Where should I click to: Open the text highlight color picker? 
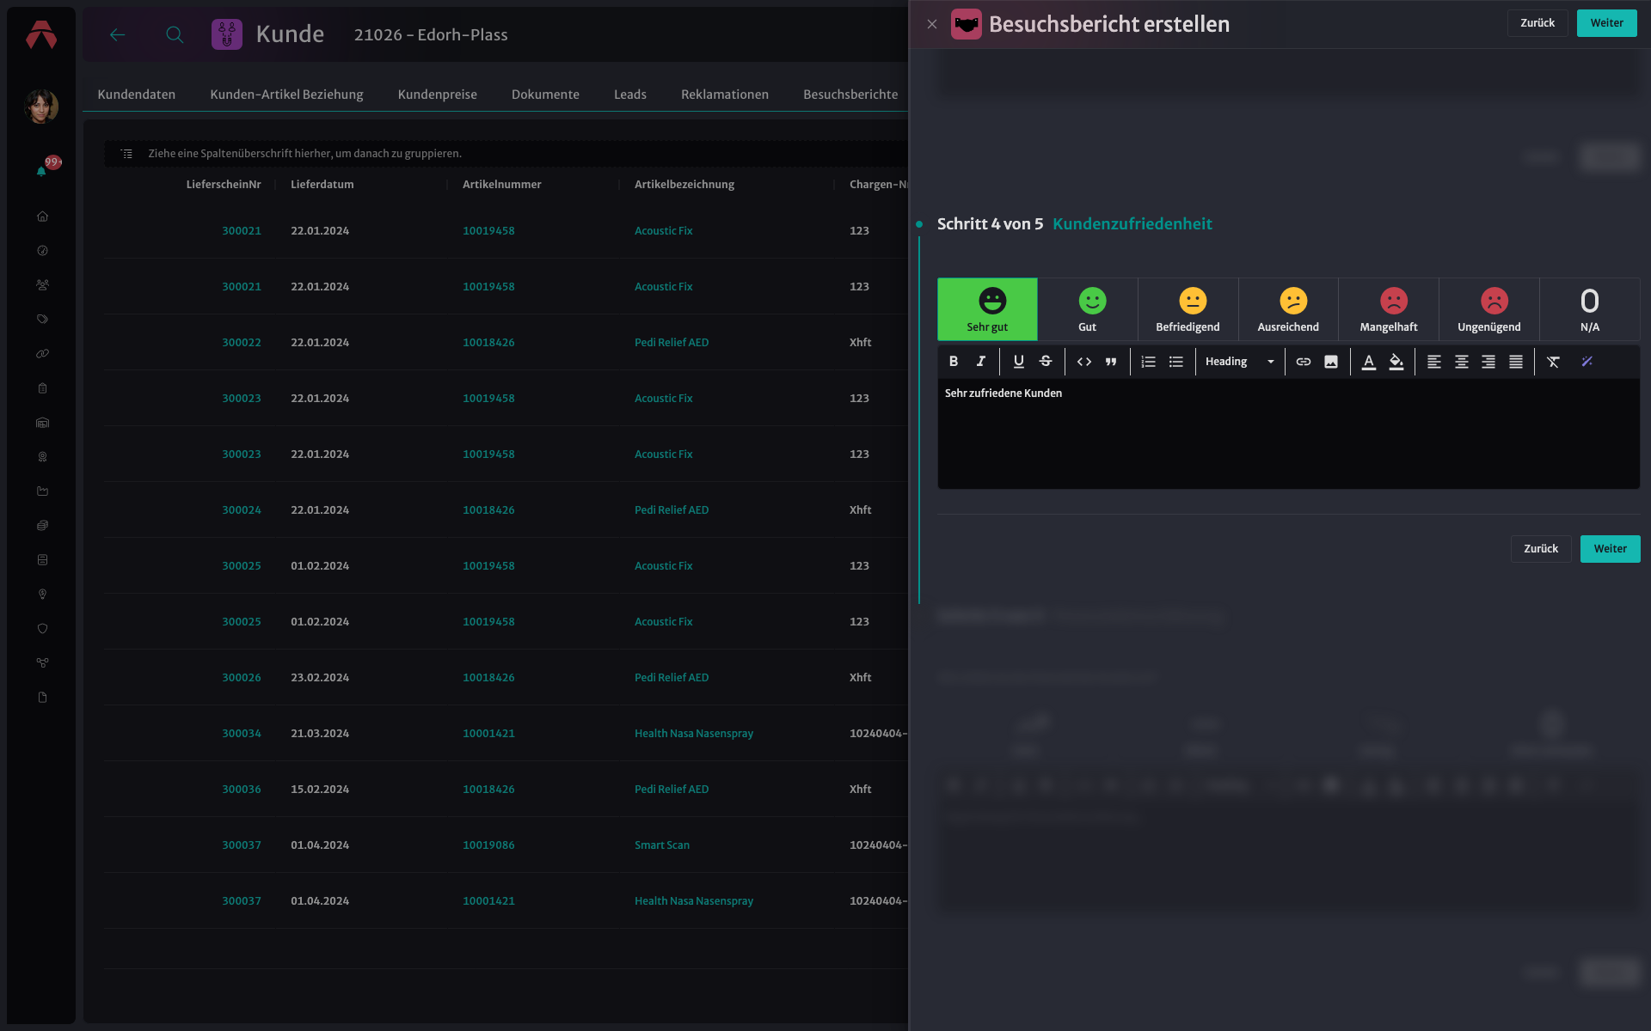1396,362
